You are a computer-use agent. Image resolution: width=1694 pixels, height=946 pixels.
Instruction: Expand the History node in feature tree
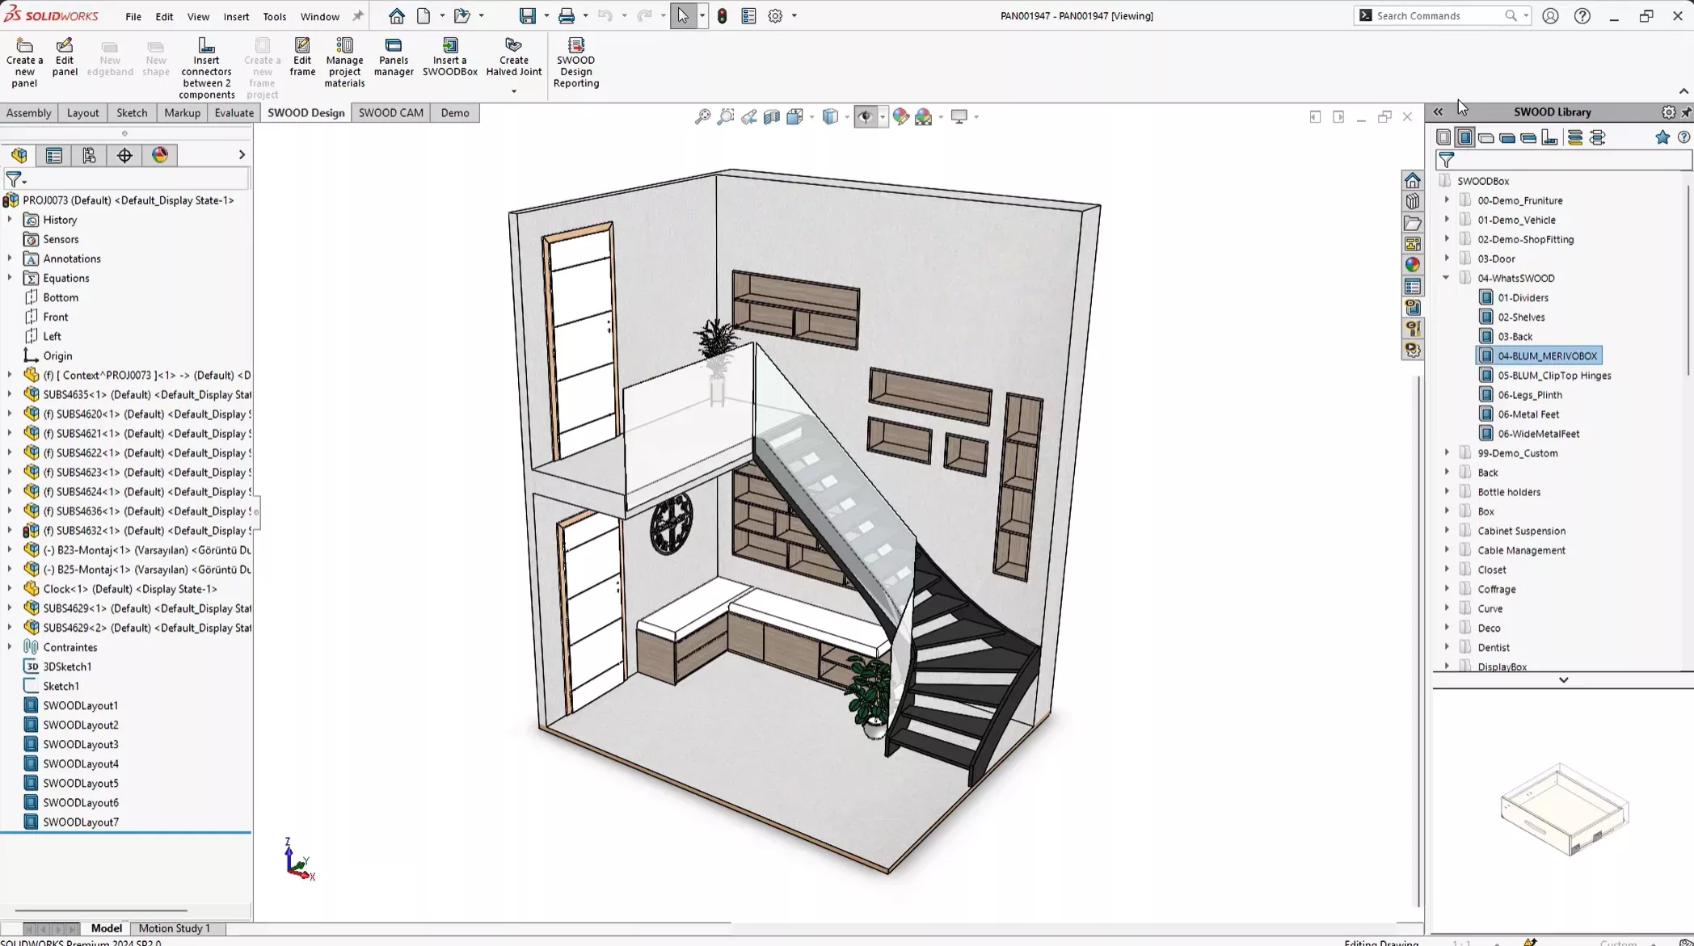pos(10,220)
